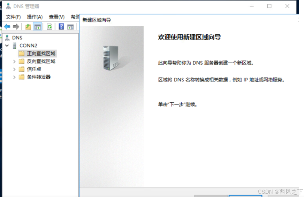Screen dimensions: 304x197
Task: Click the Refresh toolbar icon
Action: pos(49,26)
